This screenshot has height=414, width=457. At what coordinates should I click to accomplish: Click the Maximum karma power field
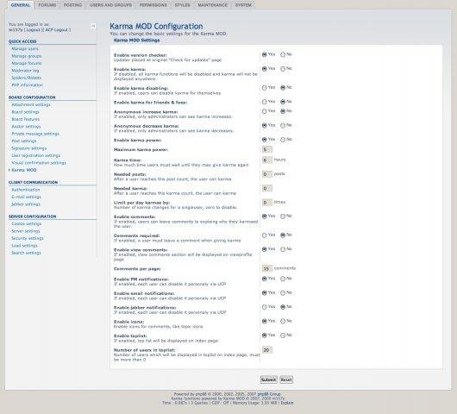(267, 149)
